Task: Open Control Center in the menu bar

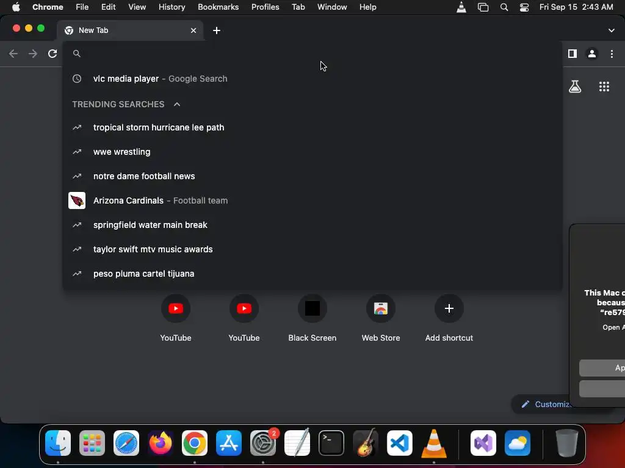Action: click(x=524, y=7)
